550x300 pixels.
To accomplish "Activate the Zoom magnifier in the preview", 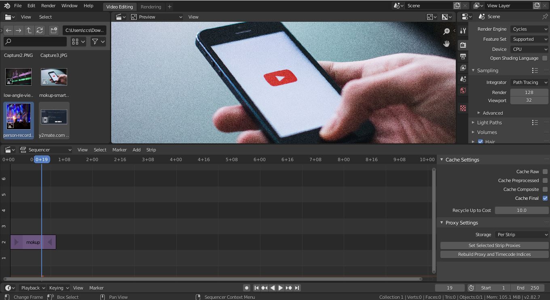I will (x=446, y=31).
